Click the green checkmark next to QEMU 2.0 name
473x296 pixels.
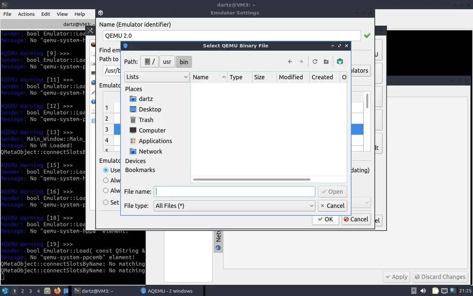click(367, 36)
